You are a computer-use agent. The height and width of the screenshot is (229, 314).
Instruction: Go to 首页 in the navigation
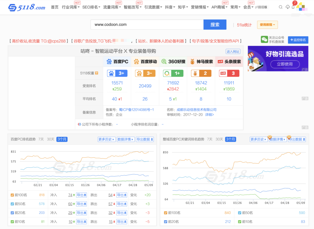(x=55, y=7)
